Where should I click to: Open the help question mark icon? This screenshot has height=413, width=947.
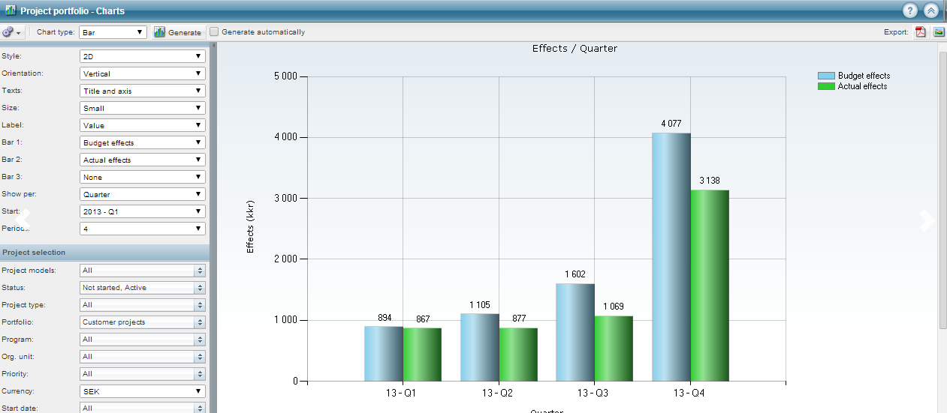coord(910,10)
